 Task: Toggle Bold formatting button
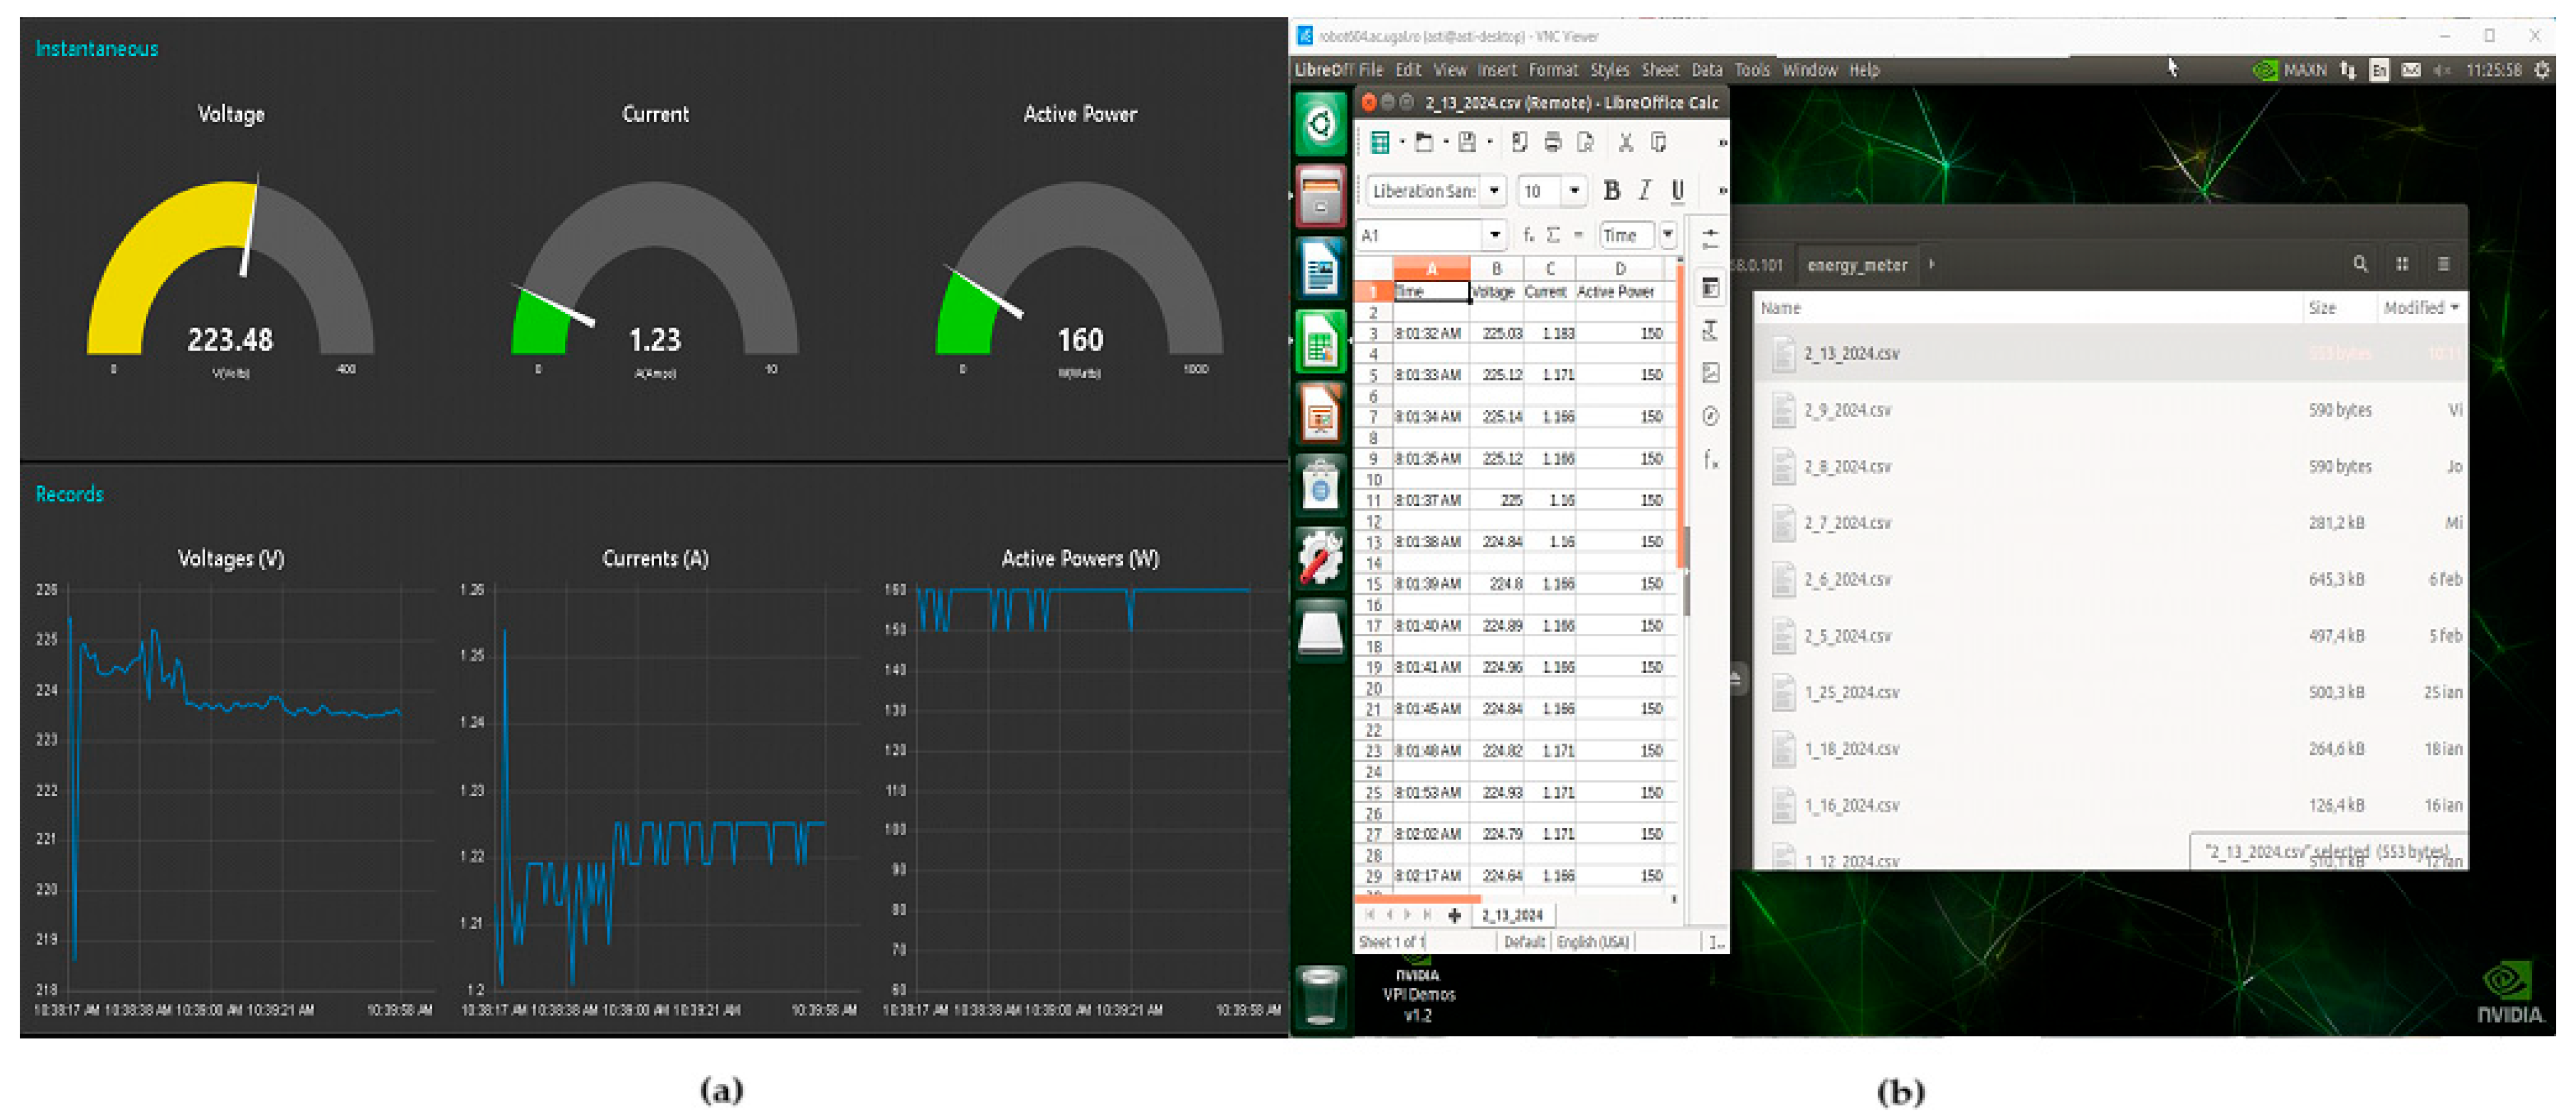[x=1611, y=190]
